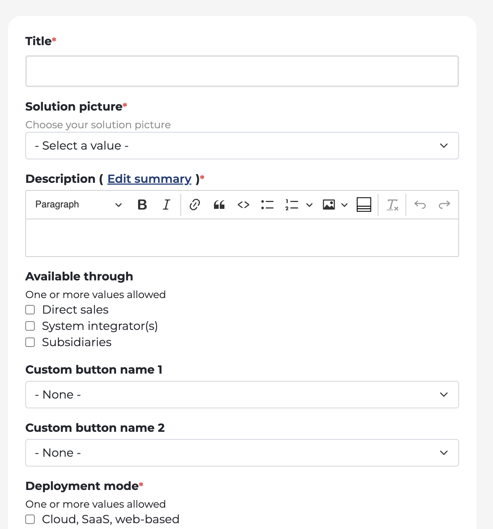493x529 pixels.
Task: Select the italic formatting icon
Action: (x=166, y=205)
